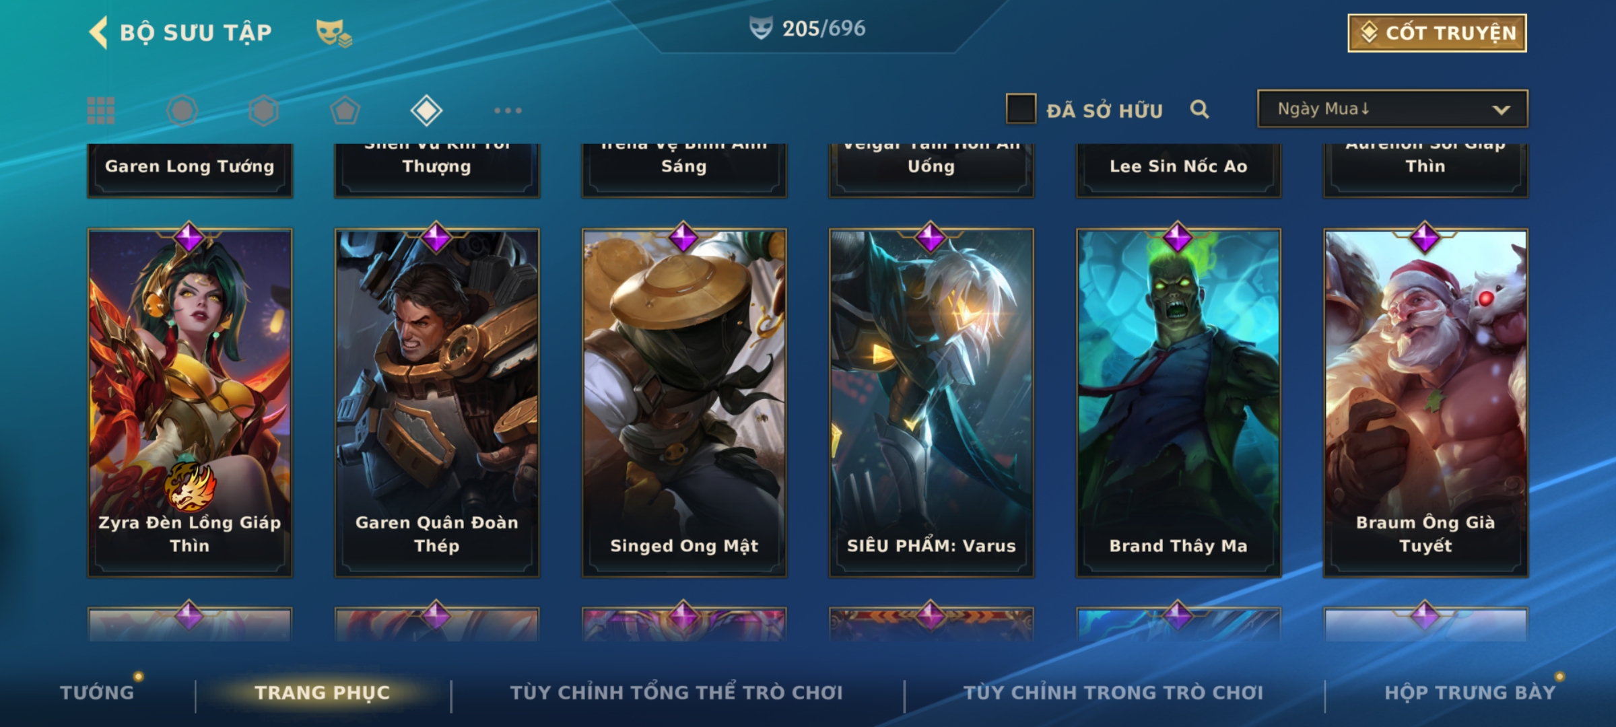
Task: Switch to the Tướng tab
Action: [97, 693]
